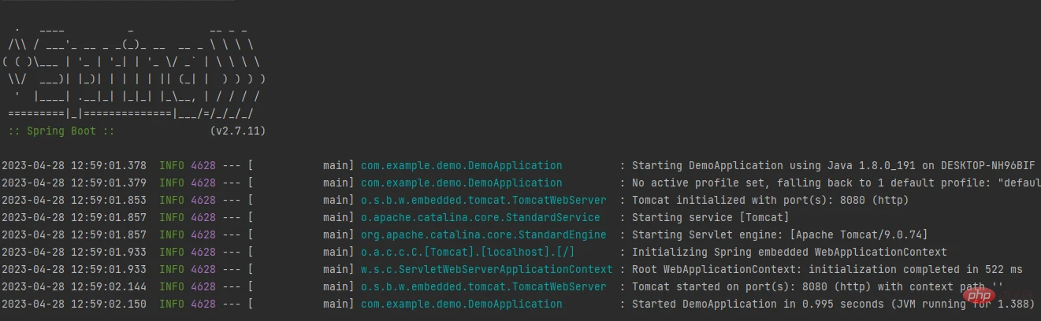The width and height of the screenshot is (1041, 321).
Task: Select the 'Starting service [Tomcat]' message
Action: coord(710,217)
